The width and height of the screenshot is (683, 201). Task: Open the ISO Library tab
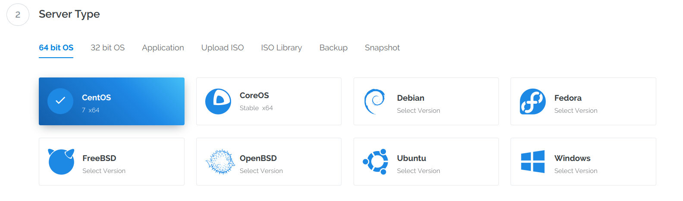coord(282,48)
